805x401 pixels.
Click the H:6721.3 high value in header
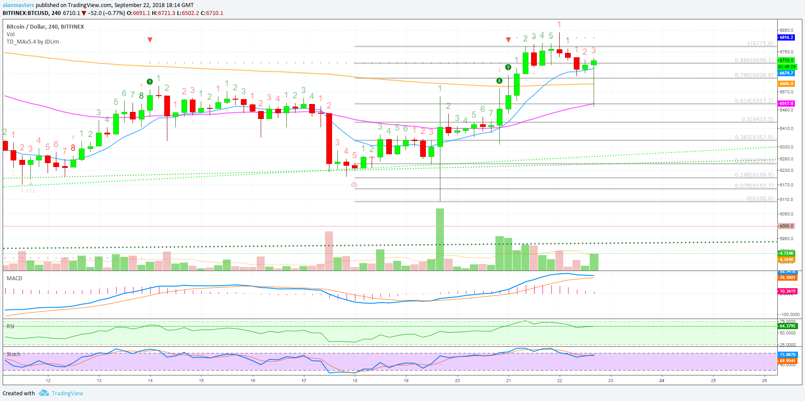[163, 13]
